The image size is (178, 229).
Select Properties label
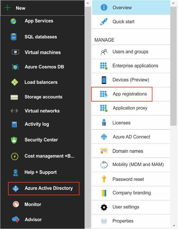pyautogui.click(x=123, y=221)
